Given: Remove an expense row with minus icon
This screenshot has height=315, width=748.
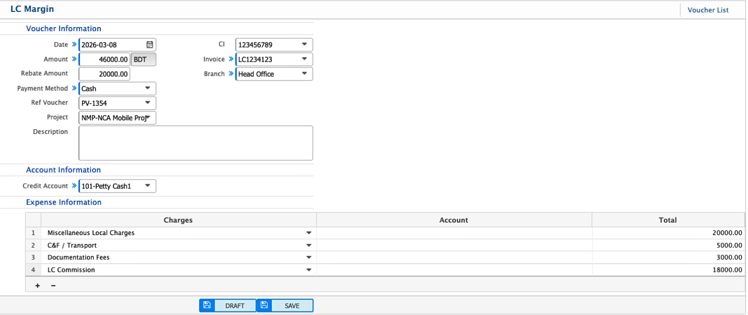Looking at the screenshot, I should pos(53,285).
